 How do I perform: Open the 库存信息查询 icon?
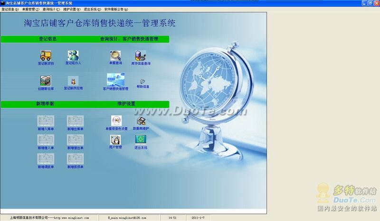[141, 55]
